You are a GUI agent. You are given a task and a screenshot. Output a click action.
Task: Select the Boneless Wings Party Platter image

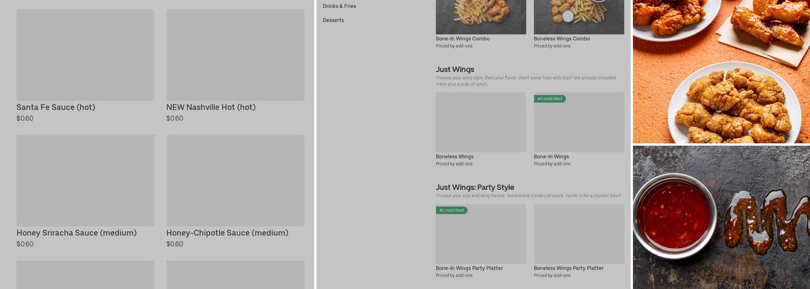click(579, 234)
